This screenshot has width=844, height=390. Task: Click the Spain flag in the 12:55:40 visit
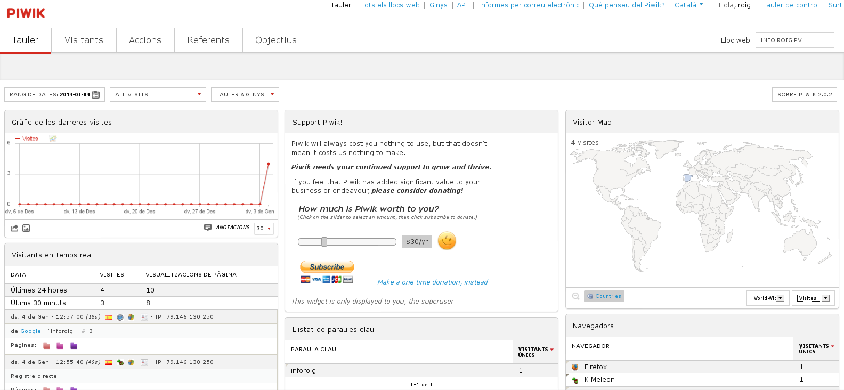[x=109, y=362]
